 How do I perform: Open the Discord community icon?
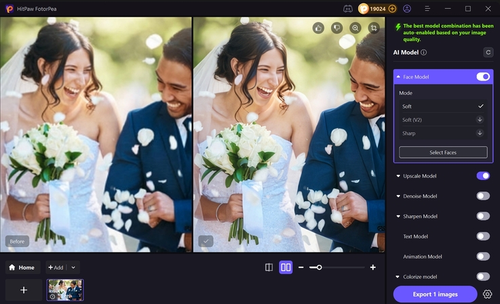coord(348,9)
